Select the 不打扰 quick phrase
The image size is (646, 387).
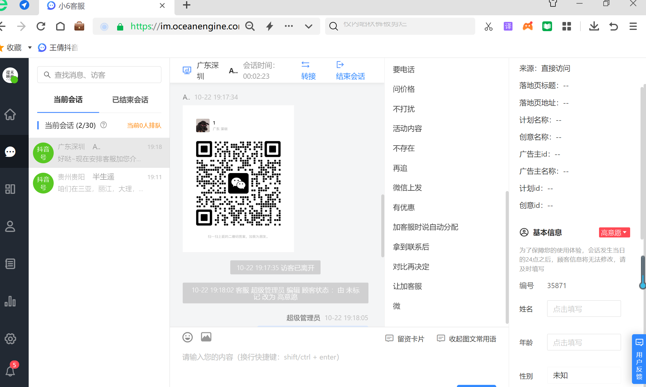pos(404,109)
